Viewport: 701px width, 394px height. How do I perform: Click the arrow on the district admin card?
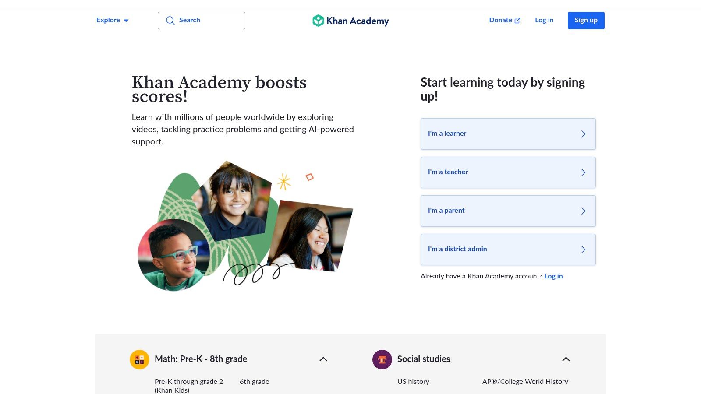click(x=584, y=250)
